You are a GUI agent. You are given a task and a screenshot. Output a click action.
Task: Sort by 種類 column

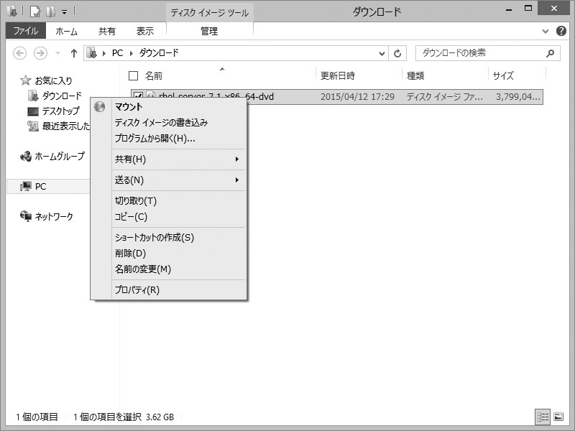[415, 76]
